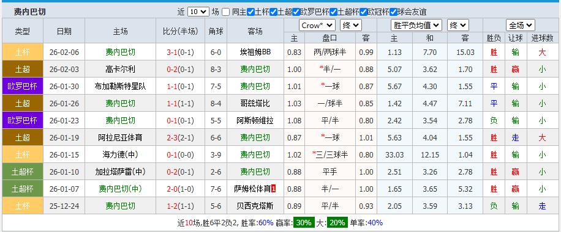Click the draw odds value 12.15
Viewport: 561px width, 232px height.
430,155
